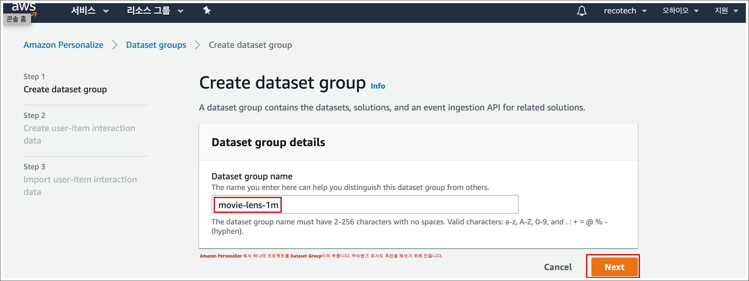Open the AWS console home logo
749x281 pixels.
click(24, 9)
